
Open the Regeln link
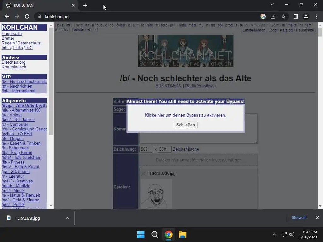[x=8, y=43]
